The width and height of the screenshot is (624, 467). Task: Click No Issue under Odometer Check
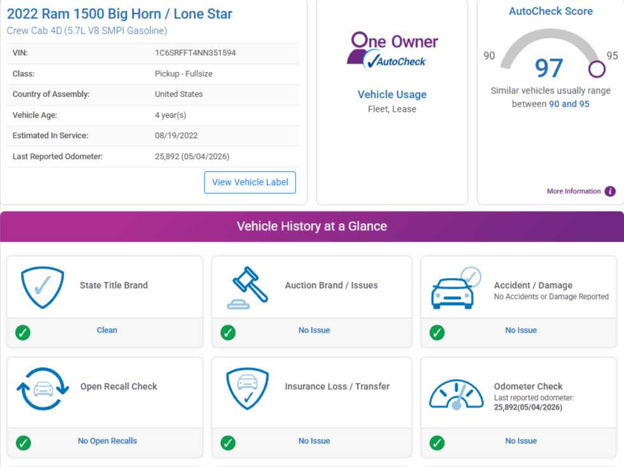pos(521,441)
